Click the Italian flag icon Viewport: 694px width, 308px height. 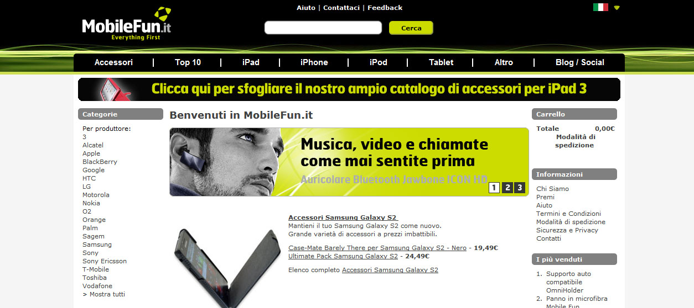tap(600, 7)
